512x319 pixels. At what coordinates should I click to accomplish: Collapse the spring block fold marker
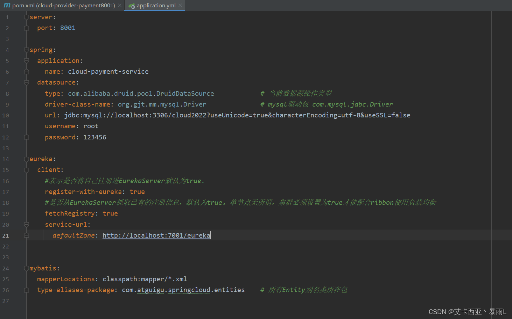coord(26,50)
